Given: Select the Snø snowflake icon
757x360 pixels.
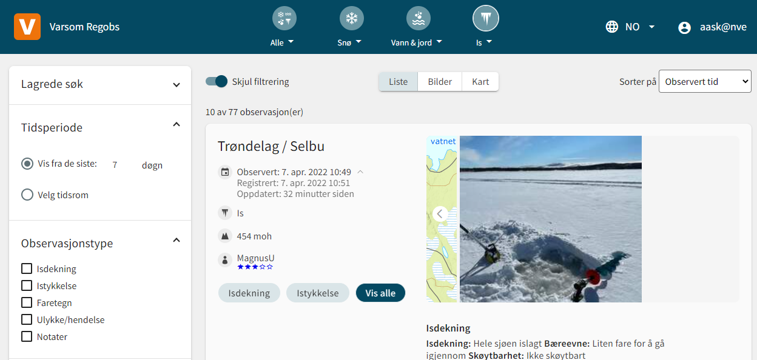Looking at the screenshot, I should (351, 18).
